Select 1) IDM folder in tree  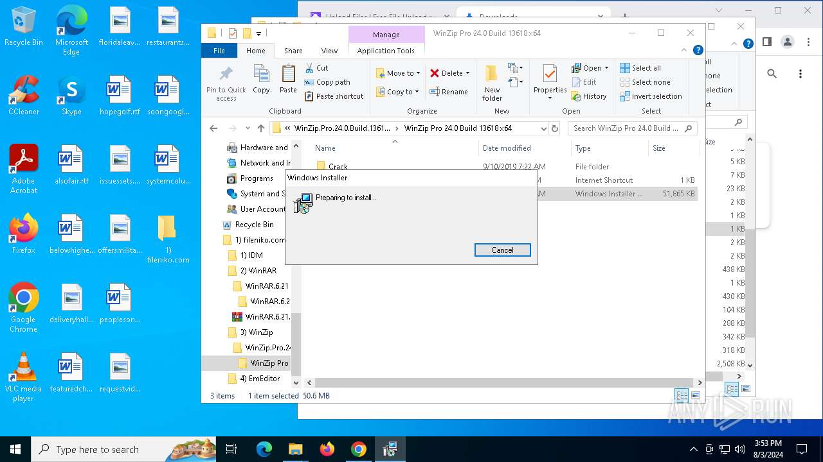[x=251, y=255]
